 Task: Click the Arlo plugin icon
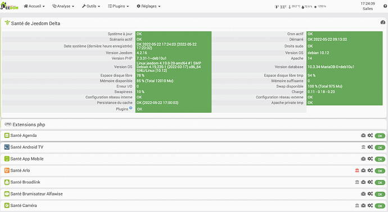[7, 170]
